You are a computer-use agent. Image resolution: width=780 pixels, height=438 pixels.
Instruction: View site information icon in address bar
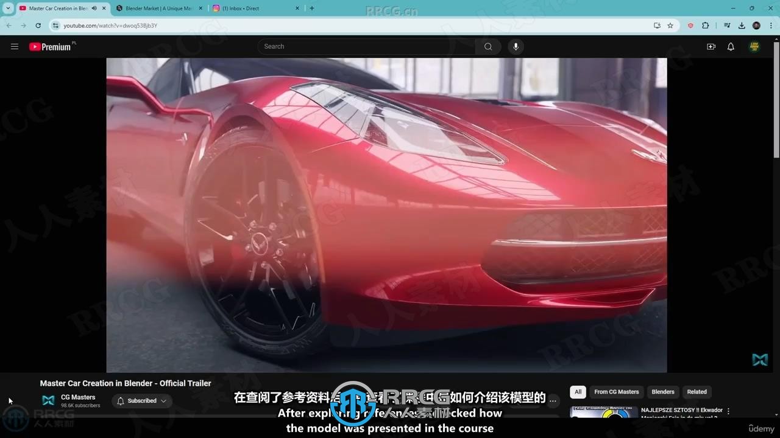[x=56, y=26]
